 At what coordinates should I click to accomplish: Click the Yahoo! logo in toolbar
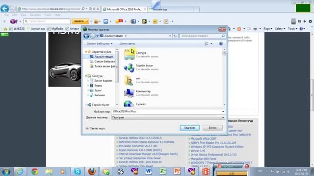click(x=14, y=21)
